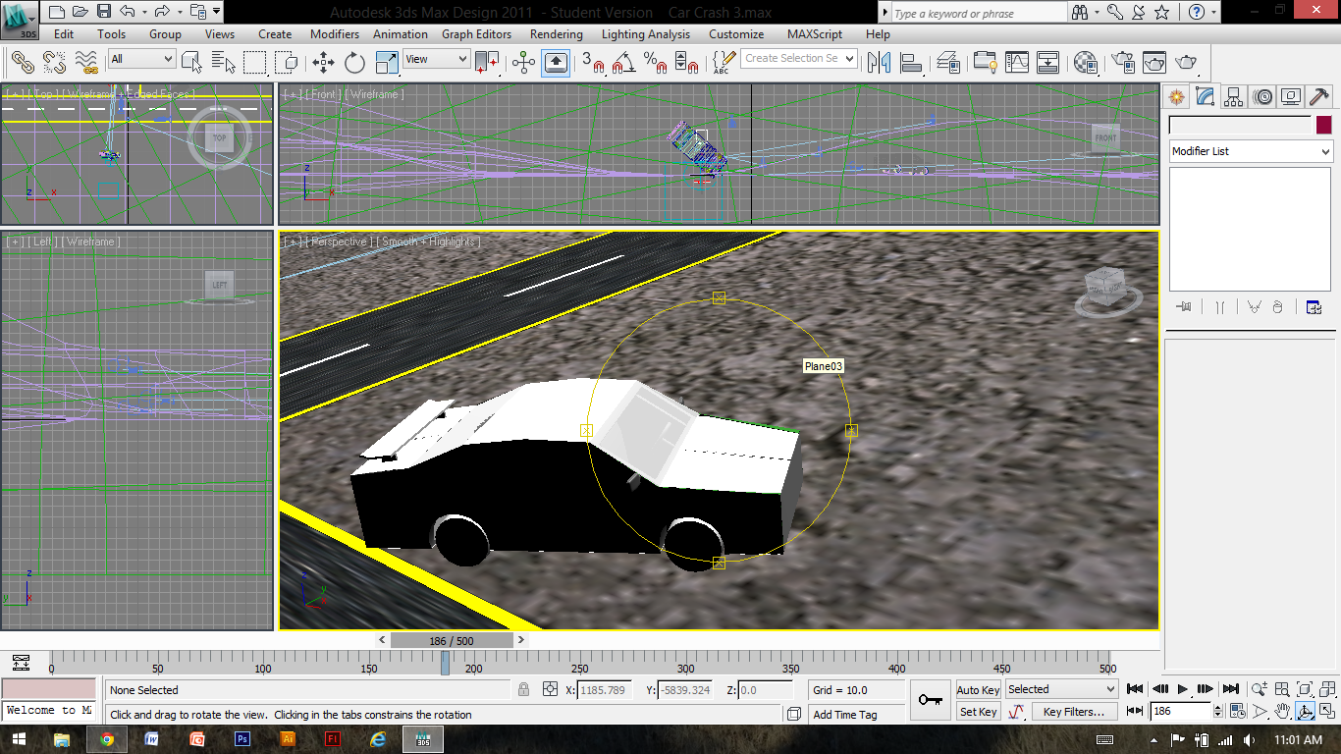This screenshot has height=754, width=1341.
Task: Switch to the Create command panel tab
Action: 1177,96
